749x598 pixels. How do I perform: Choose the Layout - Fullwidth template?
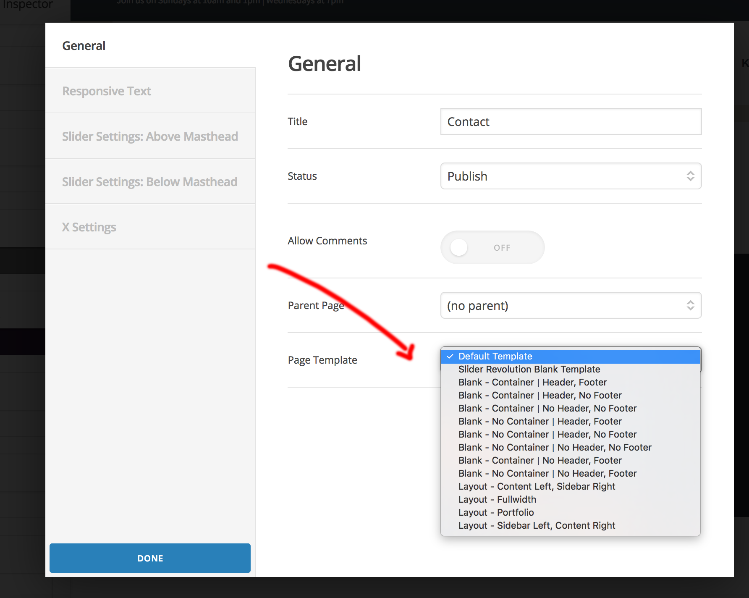point(497,499)
